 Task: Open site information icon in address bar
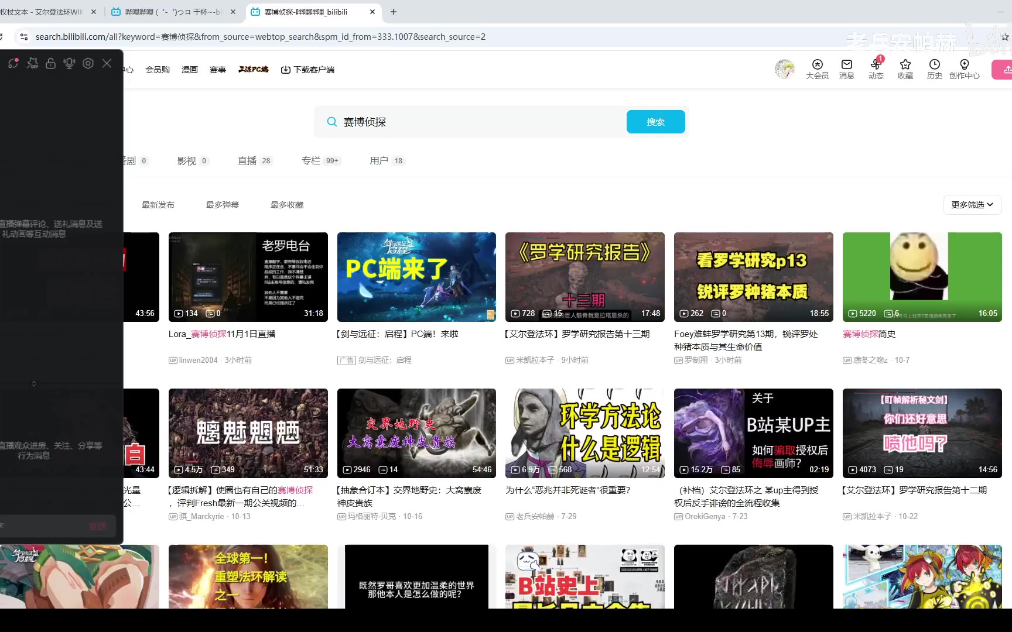[x=23, y=37]
